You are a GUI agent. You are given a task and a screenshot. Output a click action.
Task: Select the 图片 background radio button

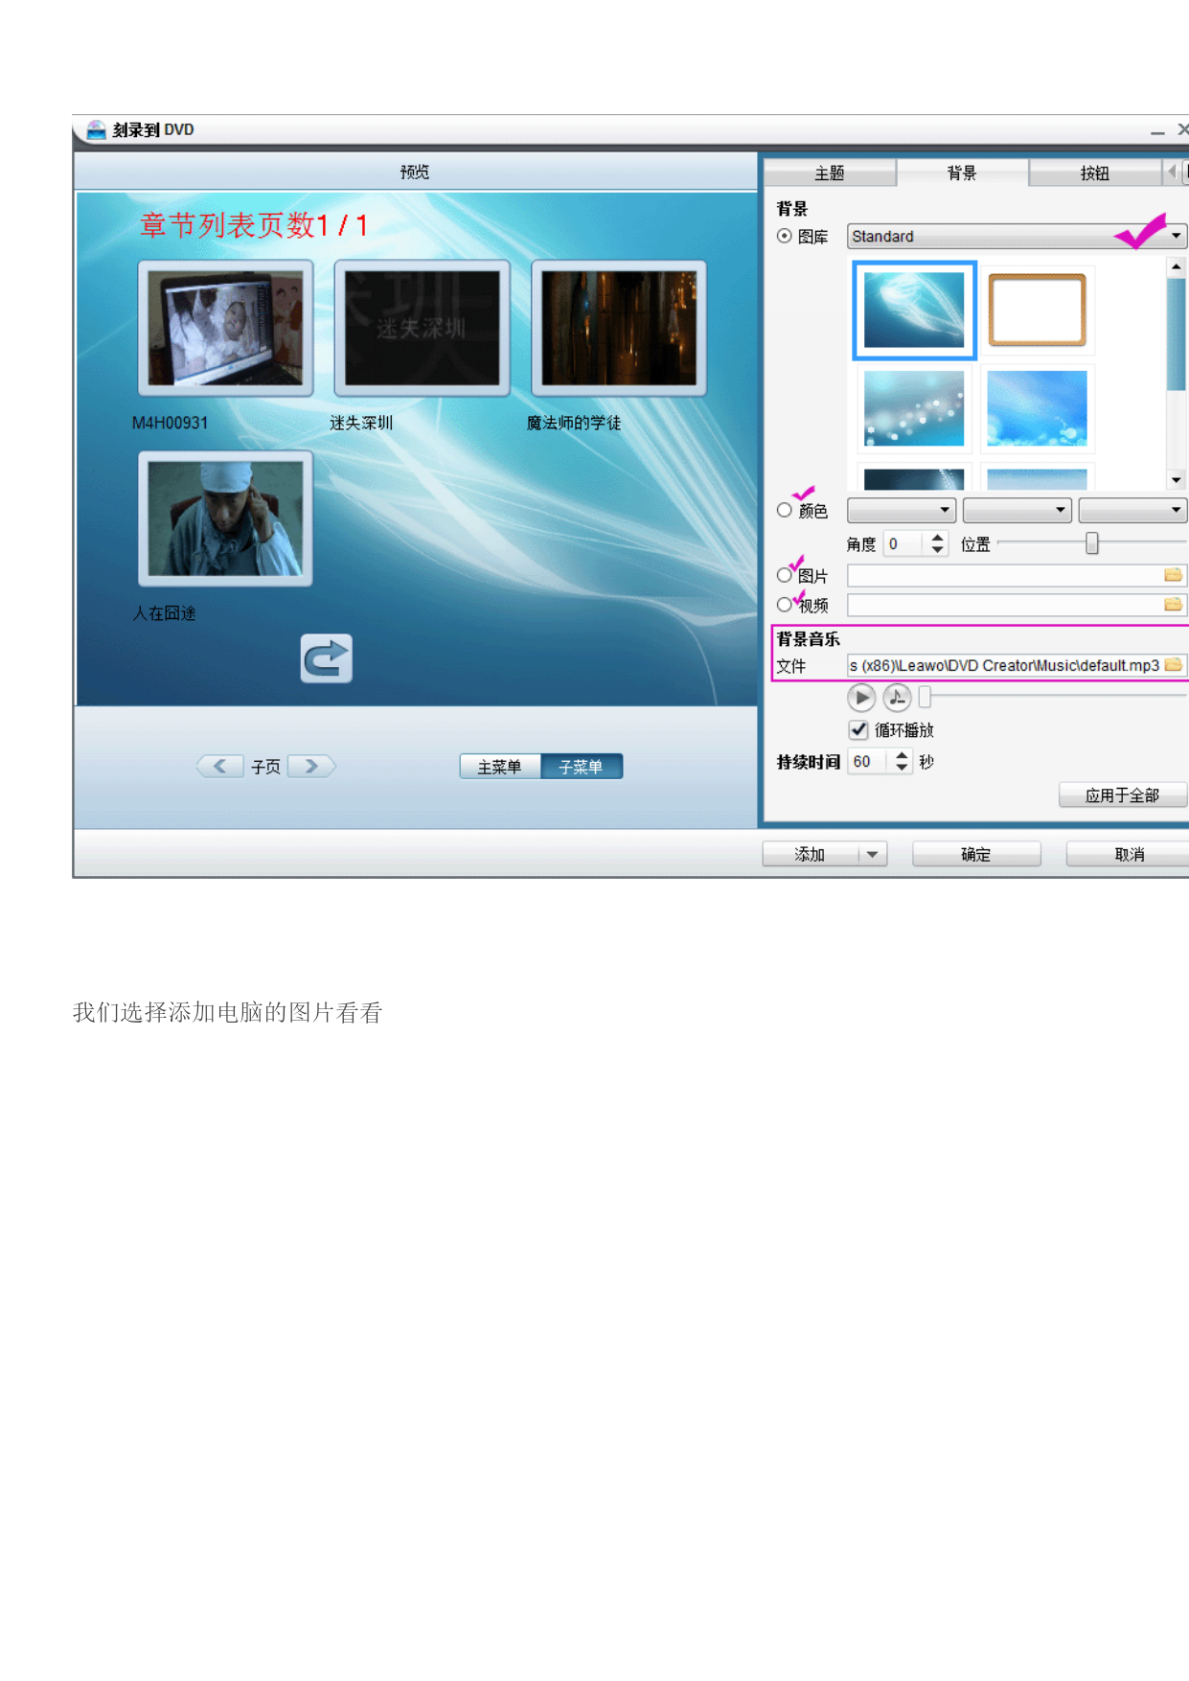785,575
